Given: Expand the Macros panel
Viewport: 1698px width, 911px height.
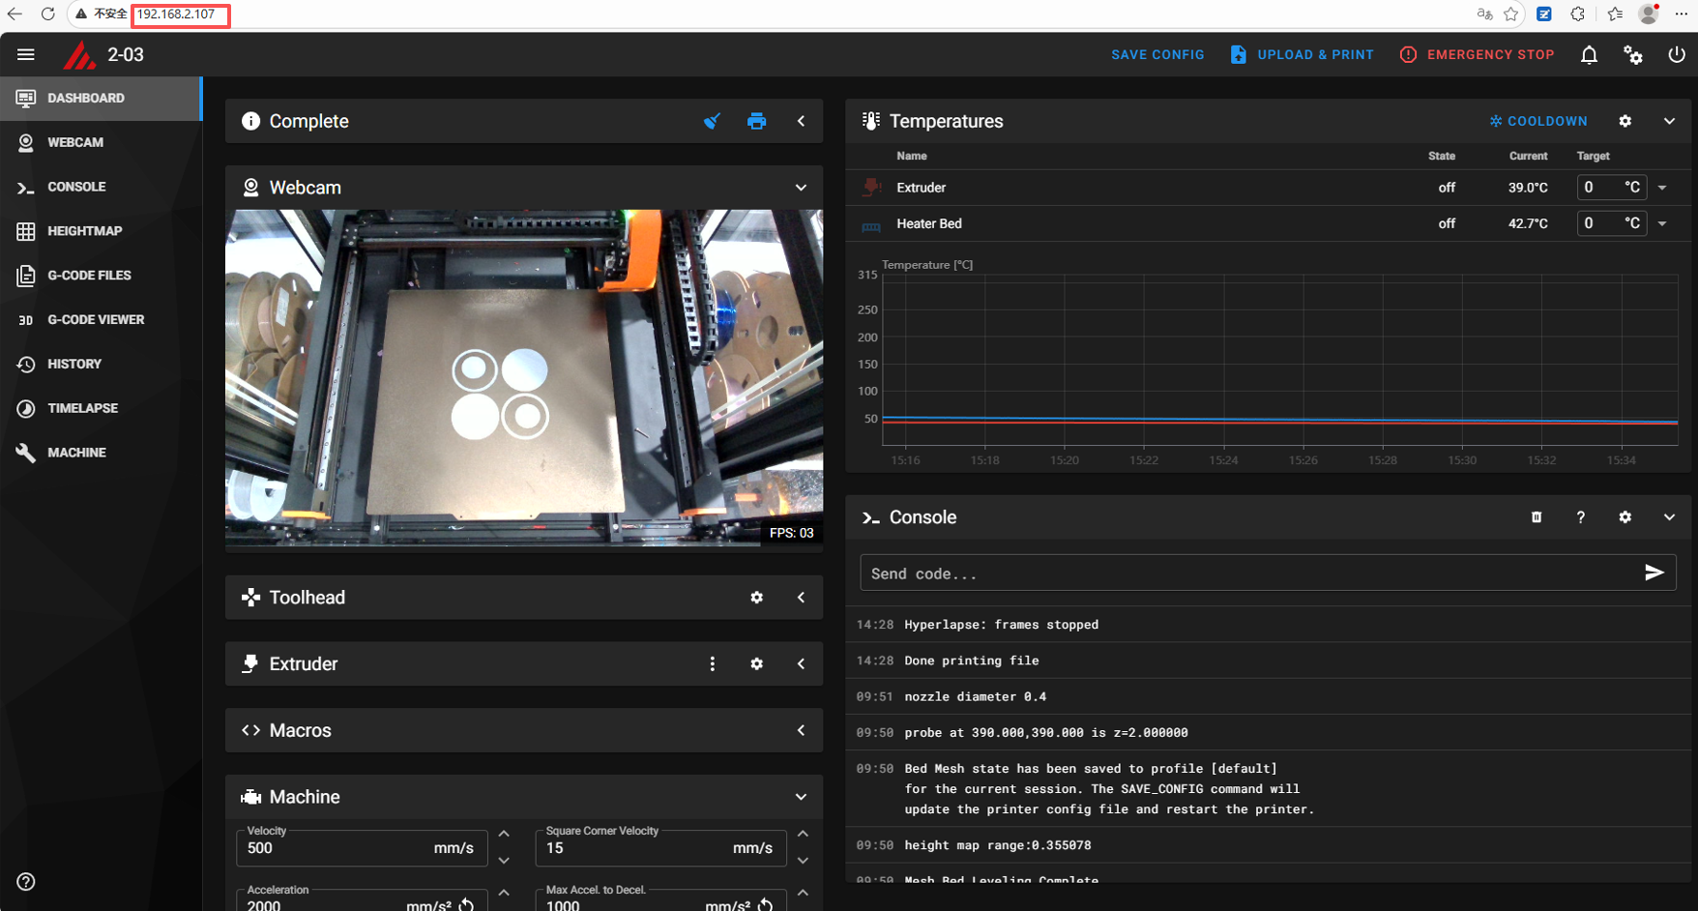Looking at the screenshot, I should point(801,730).
